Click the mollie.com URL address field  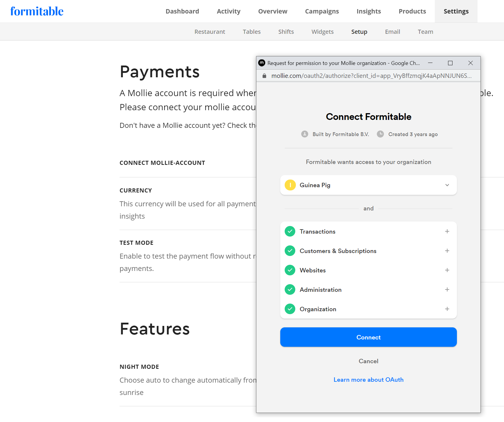click(x=371, y=76)
